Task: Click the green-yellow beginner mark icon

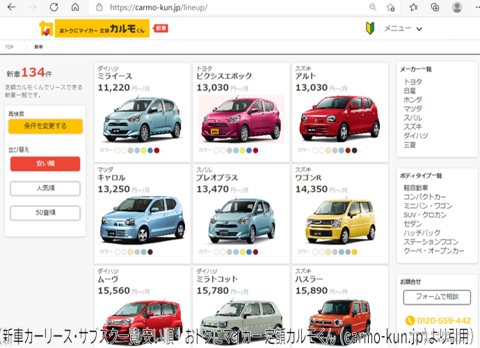Action: (x=370, y=28)
